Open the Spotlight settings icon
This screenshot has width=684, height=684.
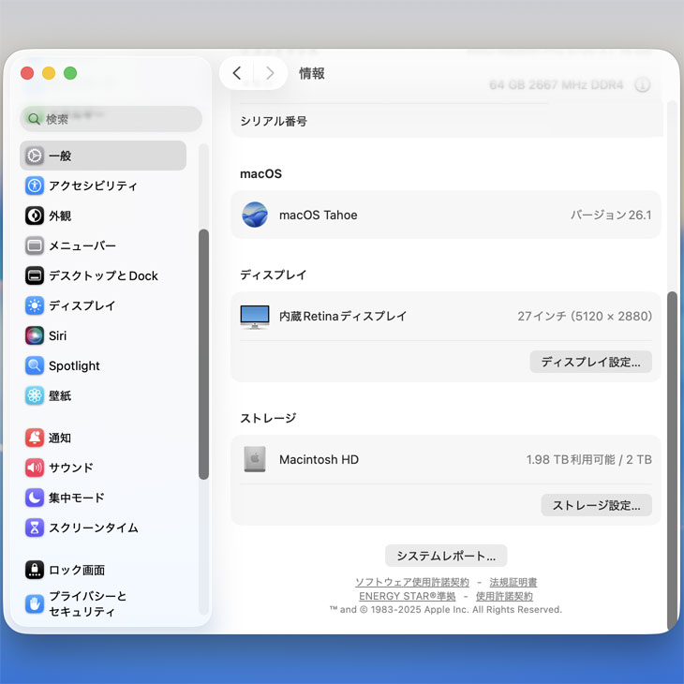tap(35, 365)
